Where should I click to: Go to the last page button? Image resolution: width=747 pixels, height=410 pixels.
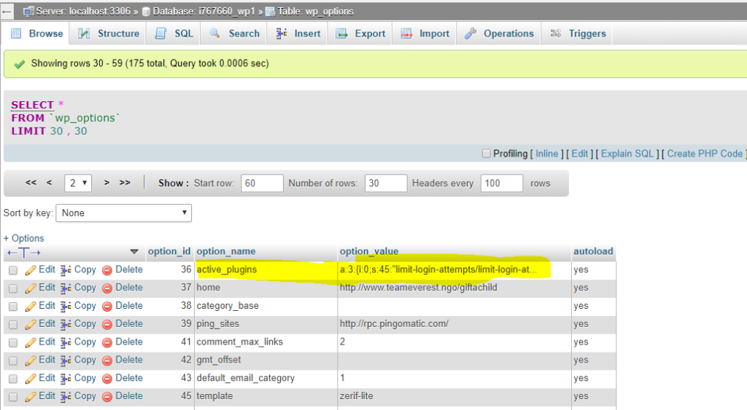(x=125, y=183)
